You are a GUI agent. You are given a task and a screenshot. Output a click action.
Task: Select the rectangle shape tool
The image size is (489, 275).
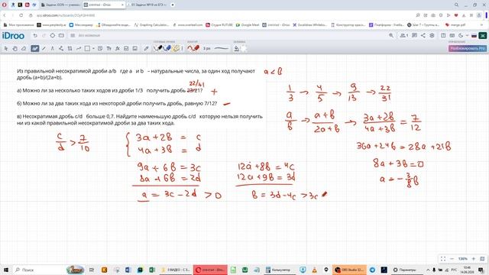pyautogui.click(x=87, y=48)
